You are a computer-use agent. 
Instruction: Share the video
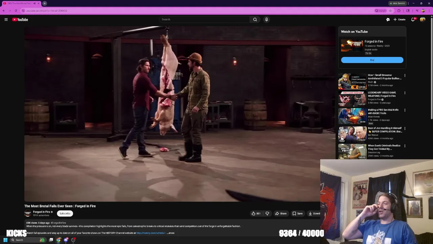pyautogui.click(x=281, y=213)
